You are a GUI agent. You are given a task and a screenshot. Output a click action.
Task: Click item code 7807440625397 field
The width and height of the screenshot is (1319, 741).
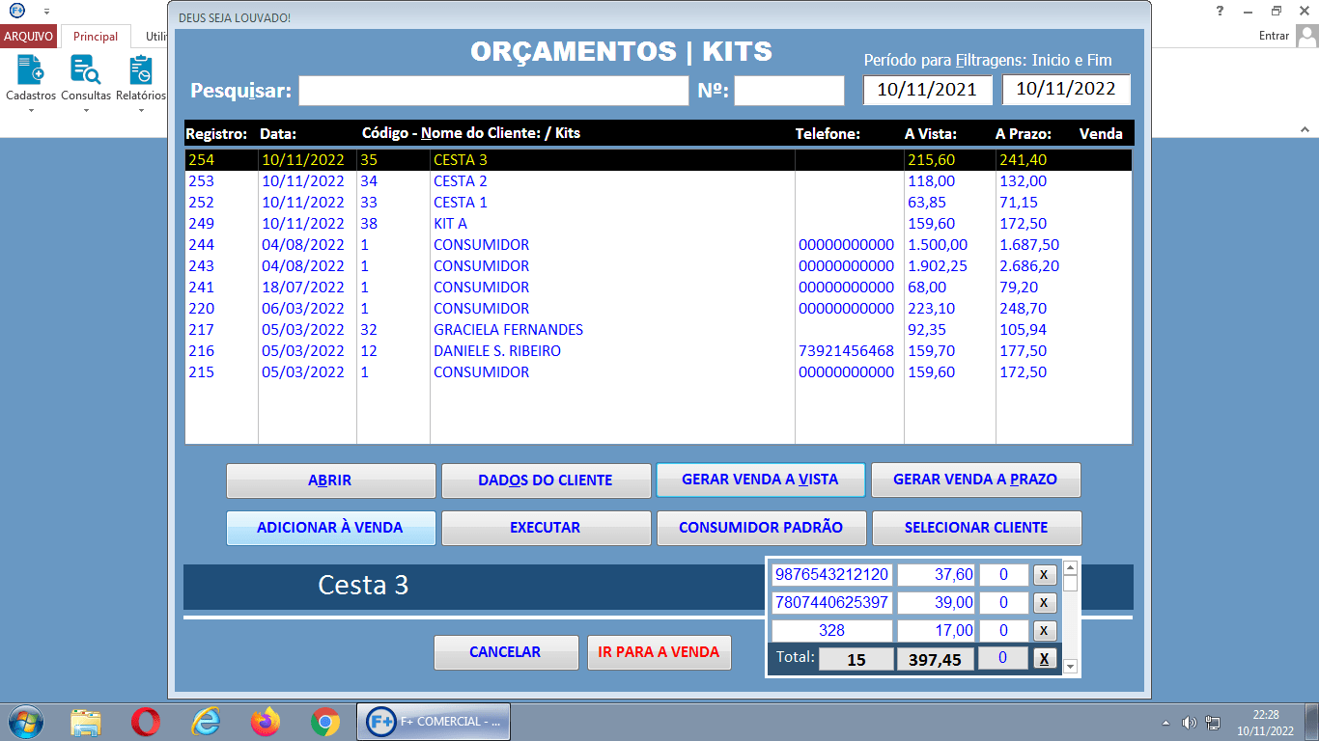pyautogui.click(x=831, y=603)
